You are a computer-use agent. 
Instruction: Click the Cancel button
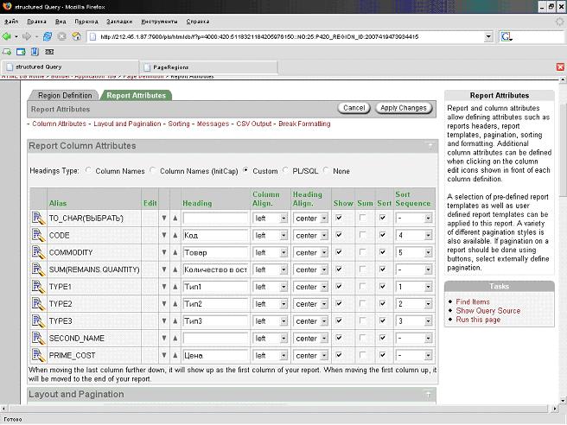pyautogui.click(x=354, y=108)
